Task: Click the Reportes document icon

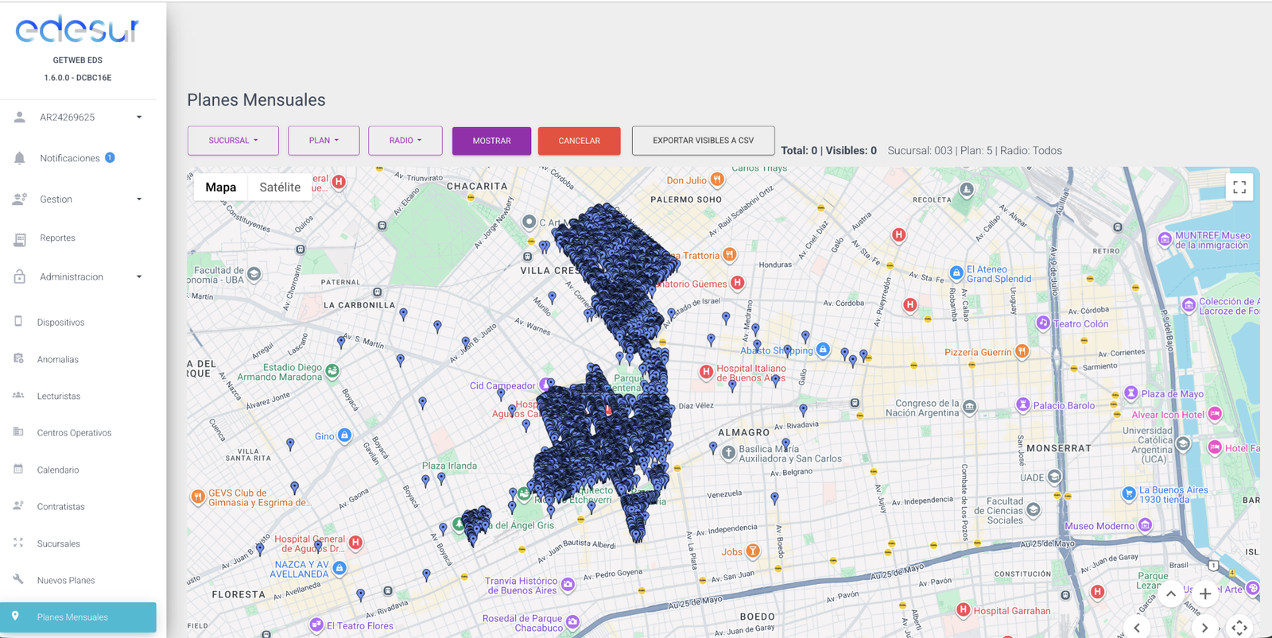Action: click(19, 238)
